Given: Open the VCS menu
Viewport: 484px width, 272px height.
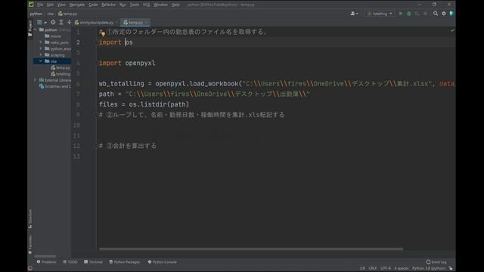Looking at the screenshot, I should (146, 5).
